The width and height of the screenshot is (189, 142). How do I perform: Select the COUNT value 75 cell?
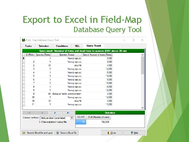pos(81,122)
